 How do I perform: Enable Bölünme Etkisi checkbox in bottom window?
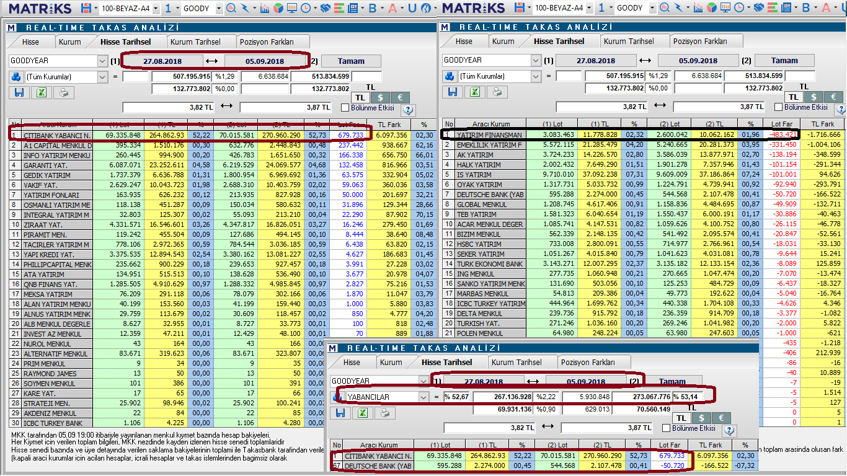[667, 428]
